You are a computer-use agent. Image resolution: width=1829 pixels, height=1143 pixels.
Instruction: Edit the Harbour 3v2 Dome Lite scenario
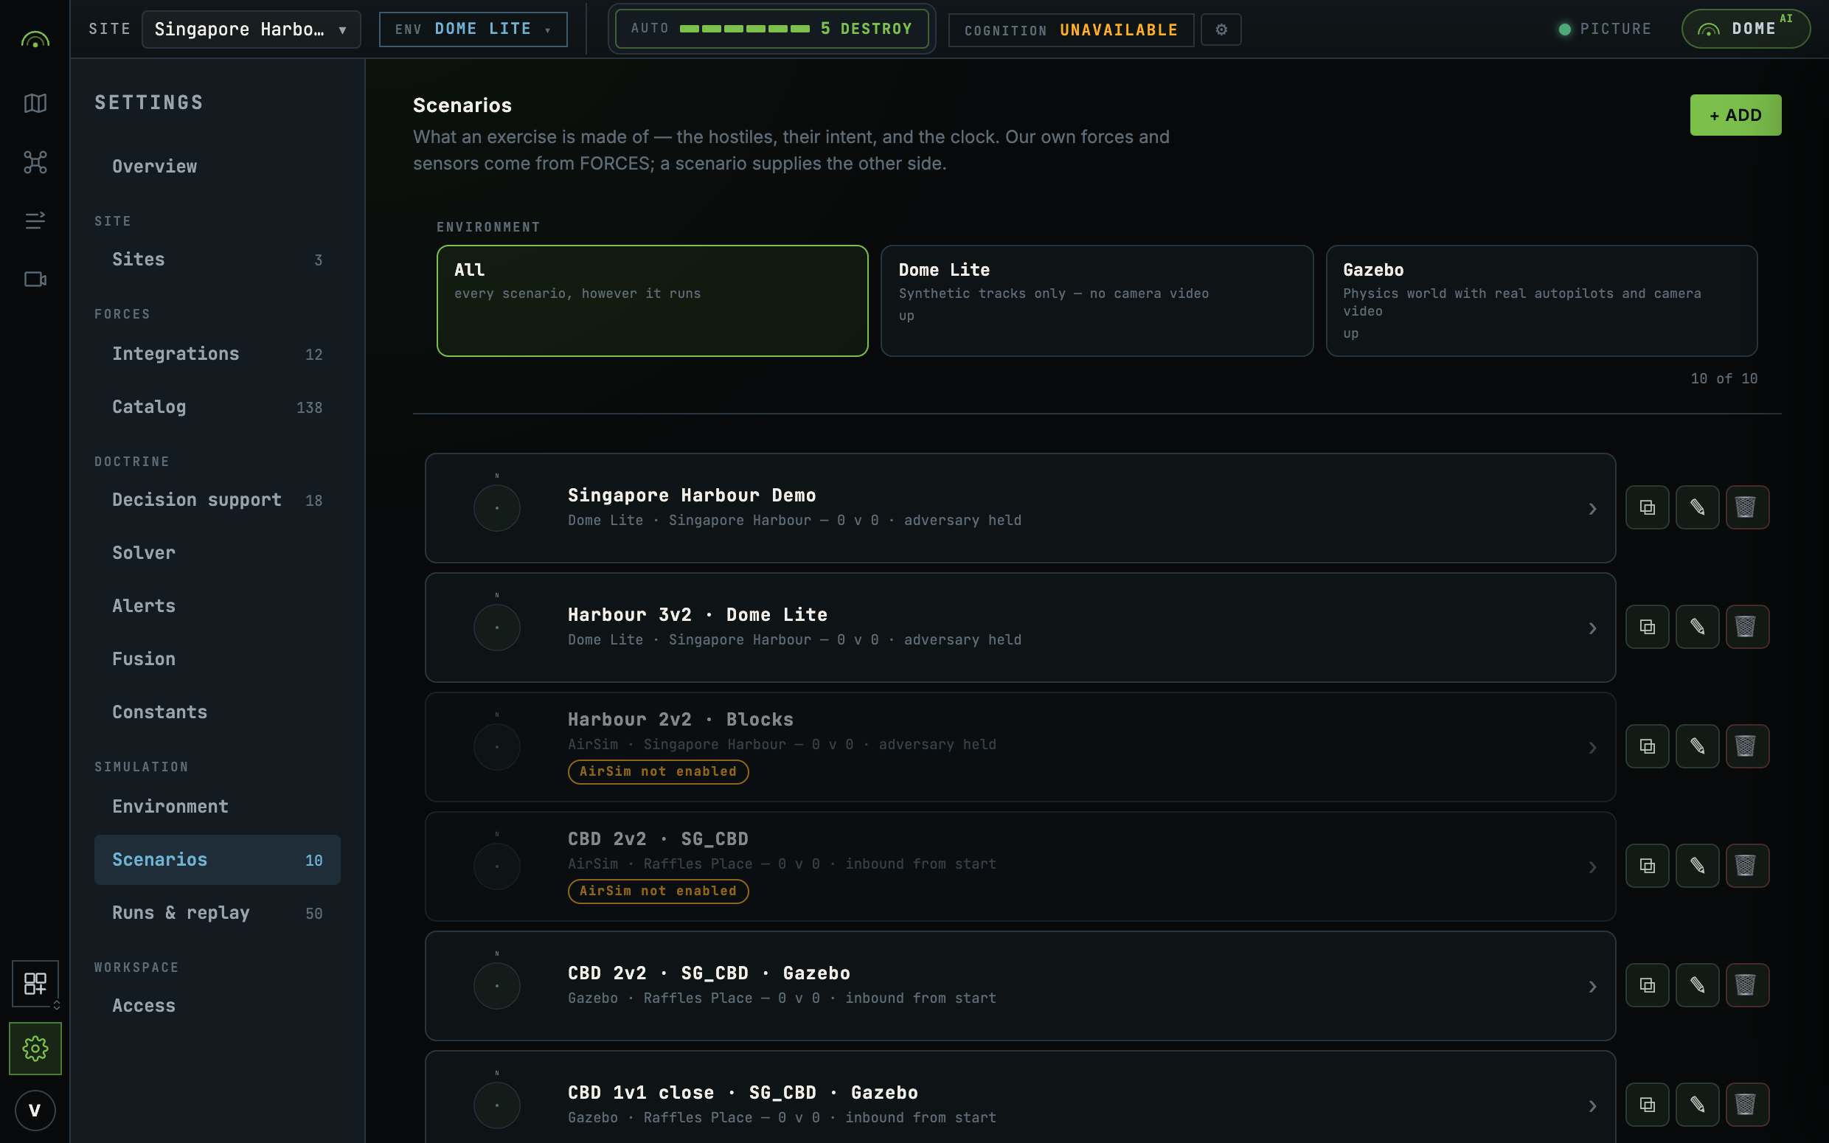[x=1698, y=627]
